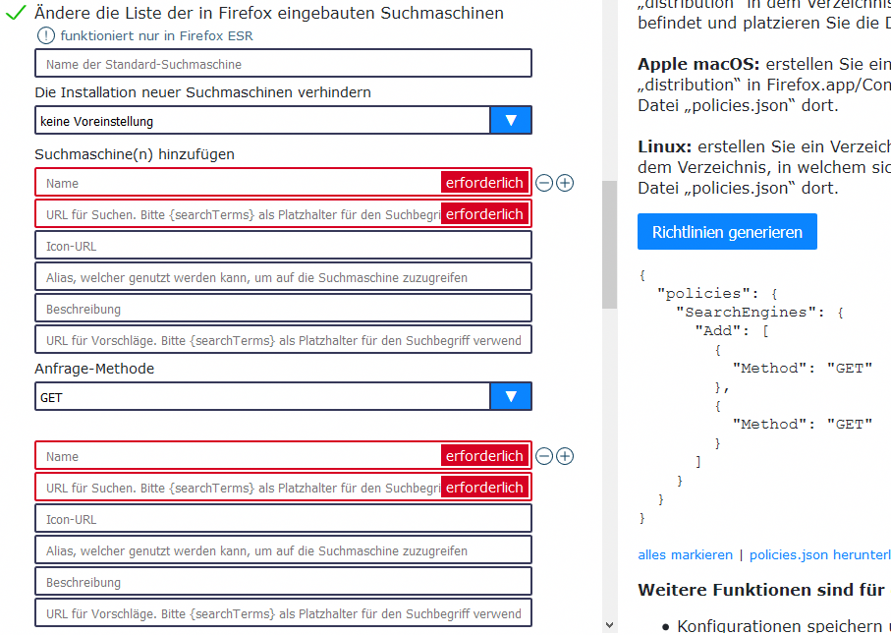891x635 pixels.
Task: Click the 'Apple macOS:' heading text
Action: tap(698, 64)
